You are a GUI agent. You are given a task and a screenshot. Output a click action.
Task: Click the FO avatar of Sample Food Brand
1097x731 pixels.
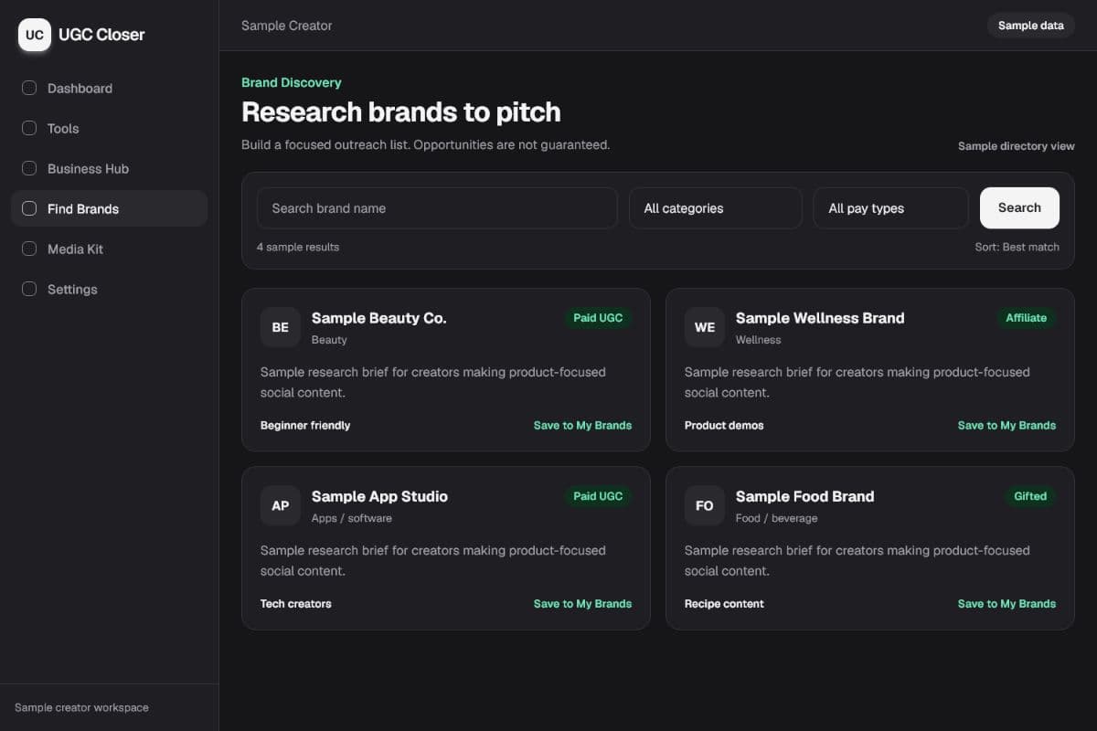[x=705, y=505]
